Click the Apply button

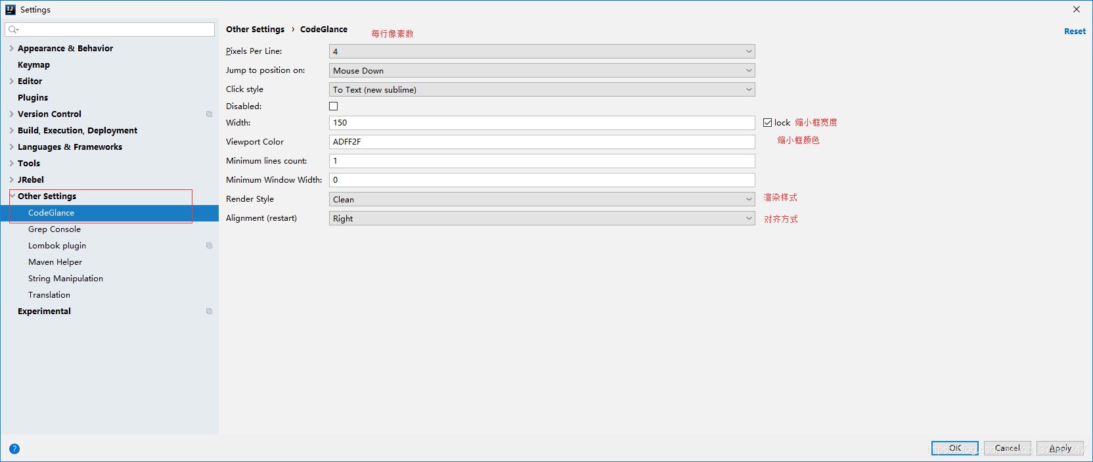tap(1060, 448)
